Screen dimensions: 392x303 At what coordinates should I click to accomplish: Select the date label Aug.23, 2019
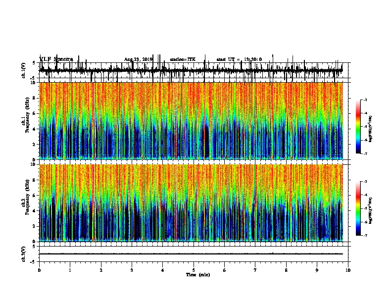[138, 59]
